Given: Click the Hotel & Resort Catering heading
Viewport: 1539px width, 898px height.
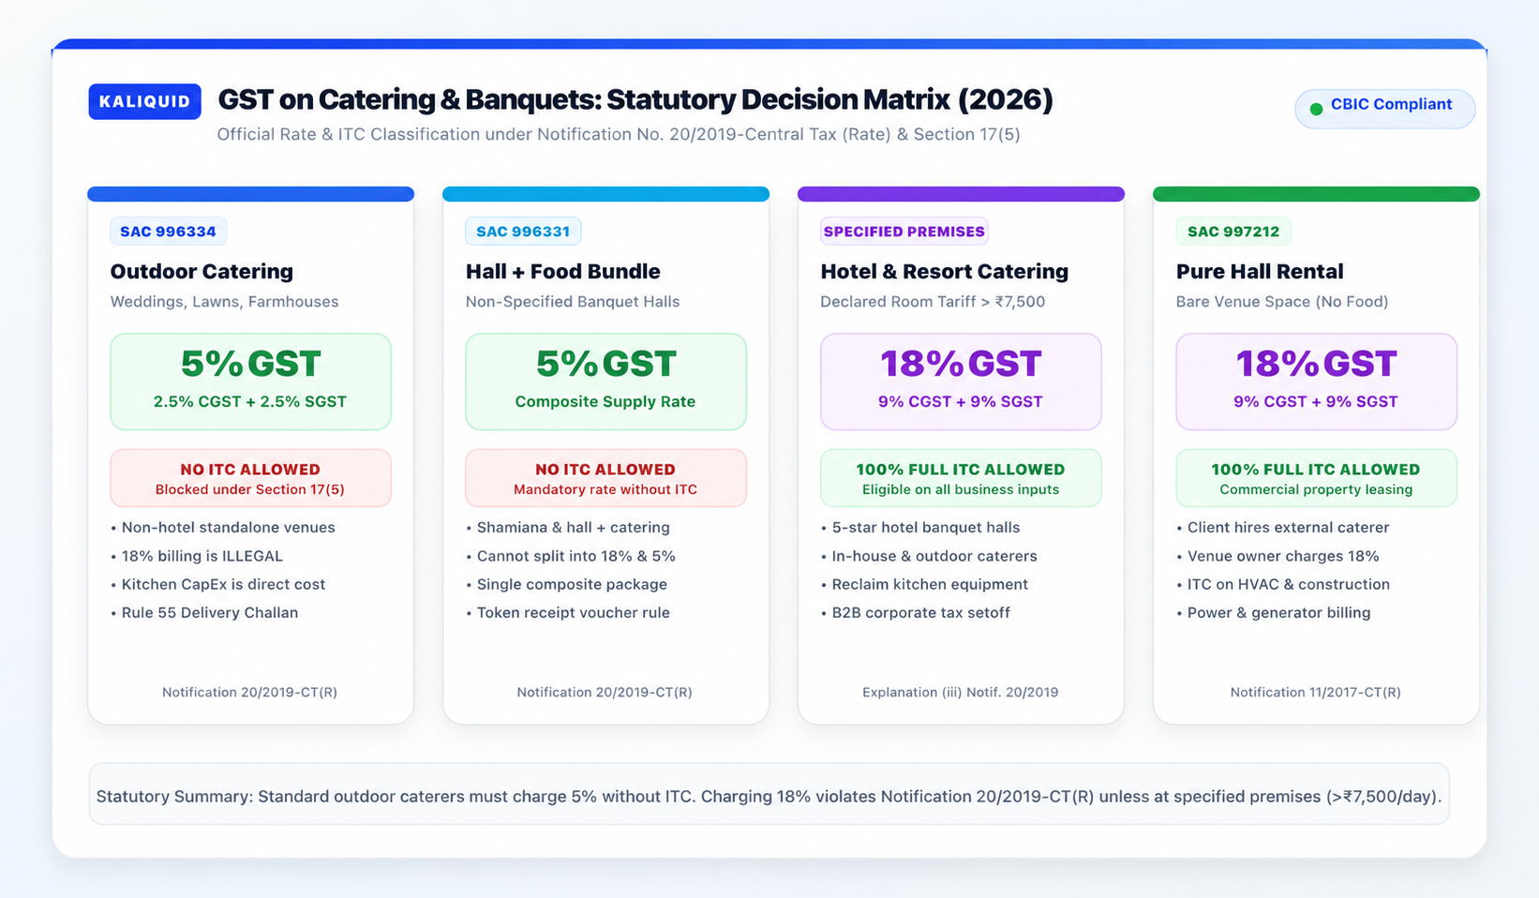Looking at the screenshot, I should pos(944,272).
